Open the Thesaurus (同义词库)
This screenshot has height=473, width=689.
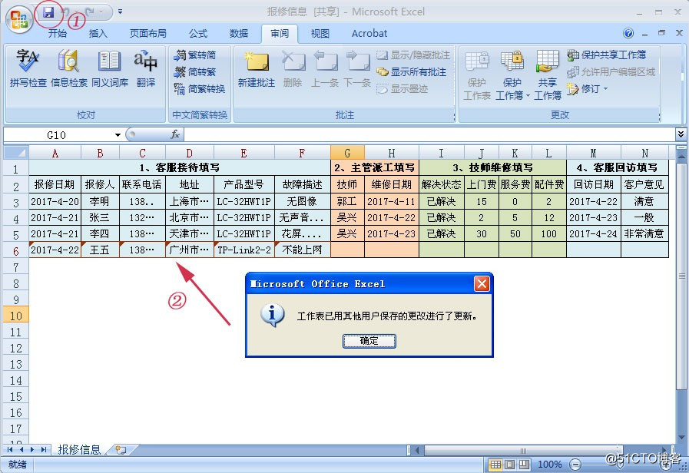click(x=110, y=68)
